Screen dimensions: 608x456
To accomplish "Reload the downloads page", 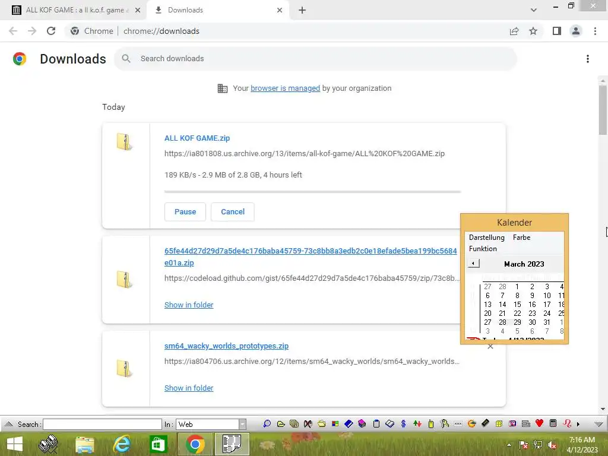I will [51, 31].
